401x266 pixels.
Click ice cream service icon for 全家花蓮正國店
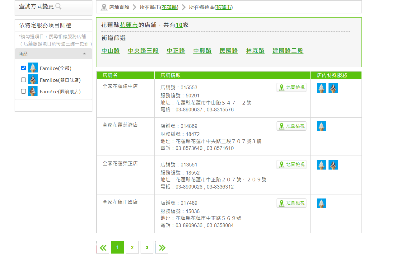pyautogui.click(x=321, y=203)
